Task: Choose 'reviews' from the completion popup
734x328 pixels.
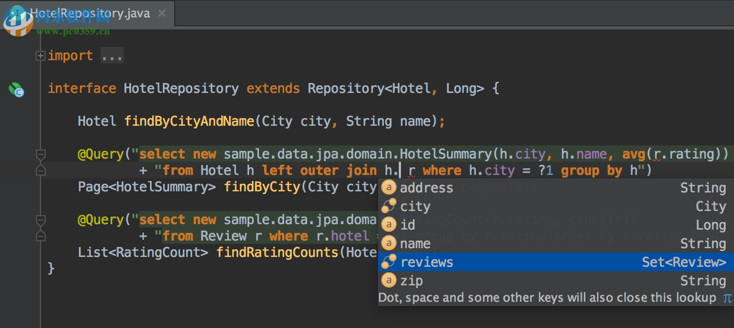Action: pyautogui.click(x=427, y=262)
